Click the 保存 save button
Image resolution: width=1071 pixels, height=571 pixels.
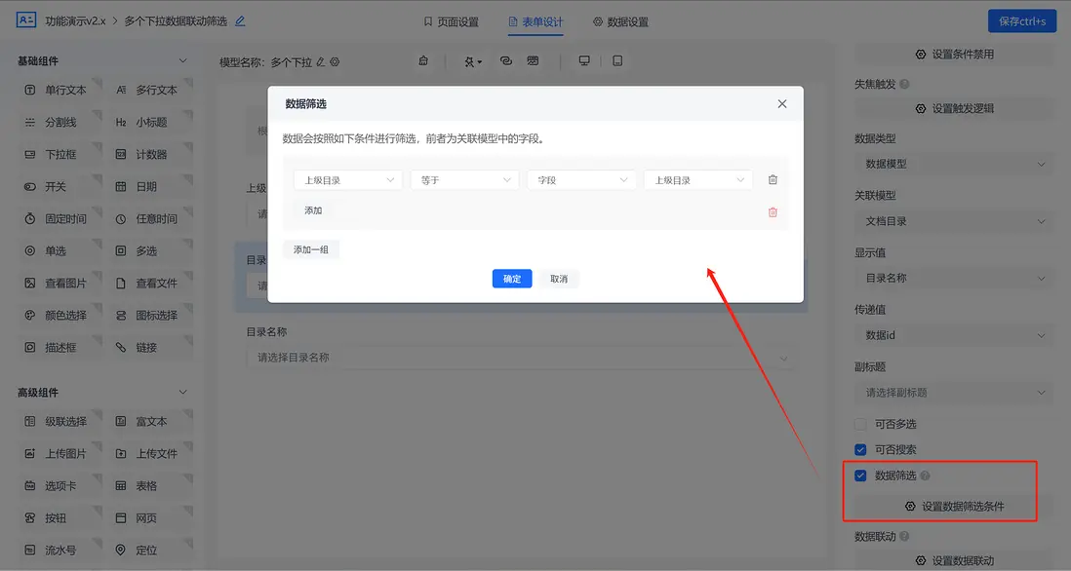click(x=1020, y=20)
